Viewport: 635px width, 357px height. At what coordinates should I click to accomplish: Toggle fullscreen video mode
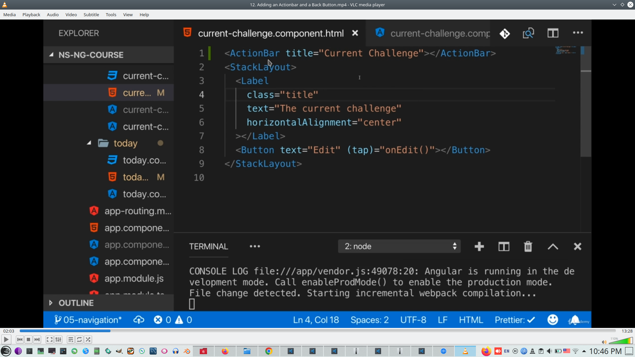pos(49,339)
